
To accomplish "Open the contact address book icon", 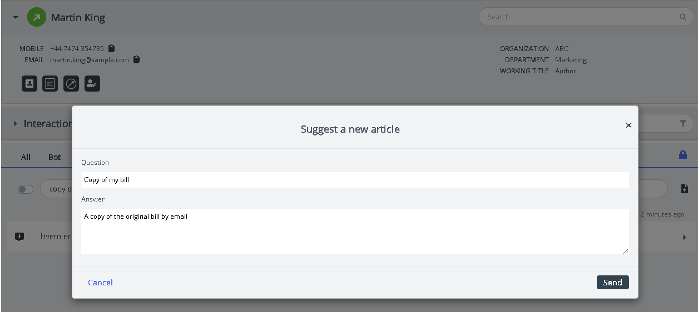I will pos(29,84).
